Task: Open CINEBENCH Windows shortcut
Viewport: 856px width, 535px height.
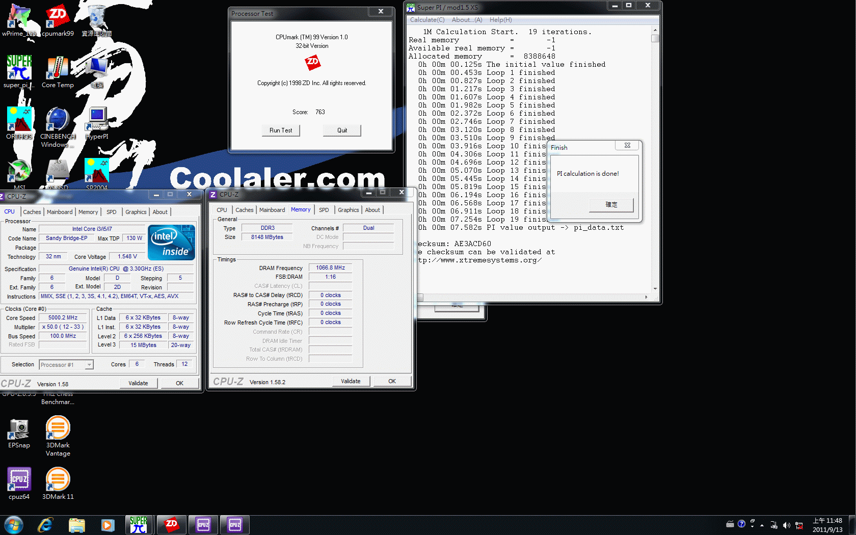Action: pos(58,127)
